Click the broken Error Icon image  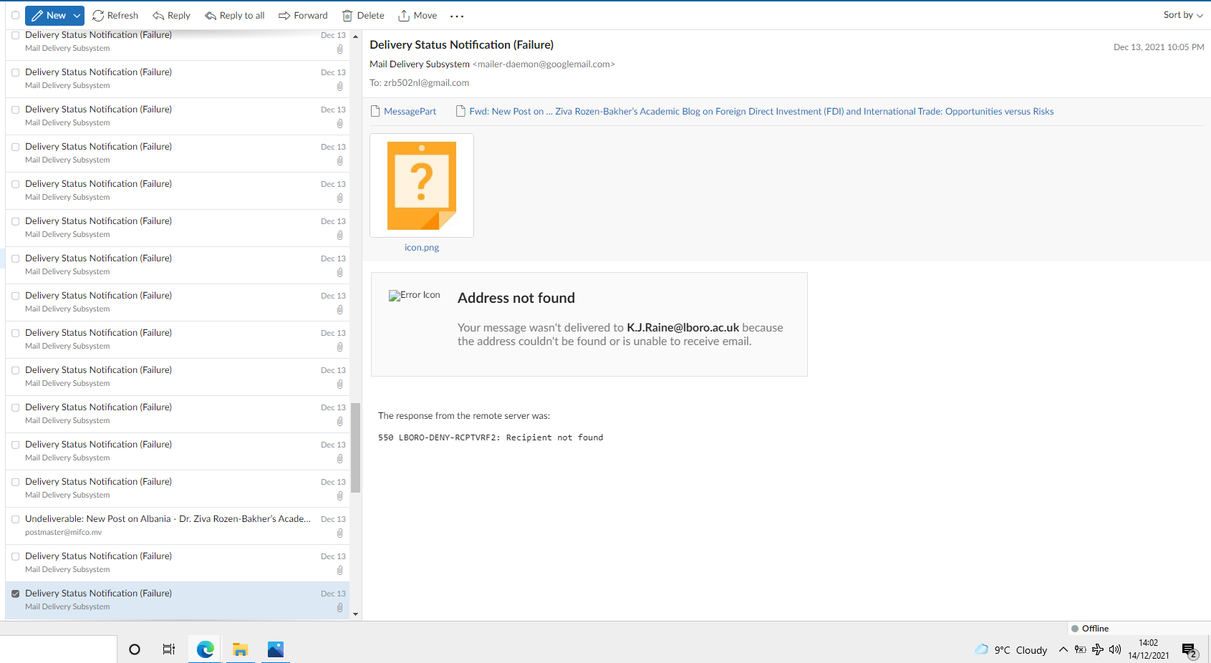(x=415, y=295)
